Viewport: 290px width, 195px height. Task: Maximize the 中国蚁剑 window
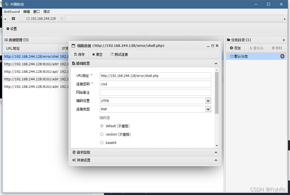tap(269, 4)
